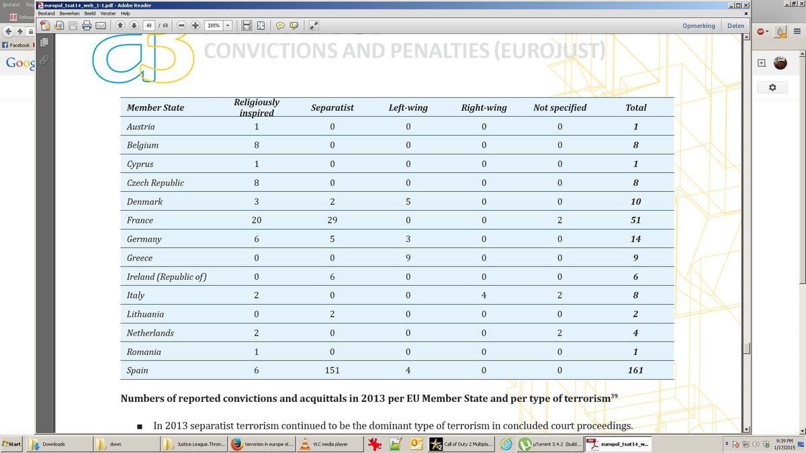Go to previous page with up arrow
806x453 pixels.
click(120, 26)
